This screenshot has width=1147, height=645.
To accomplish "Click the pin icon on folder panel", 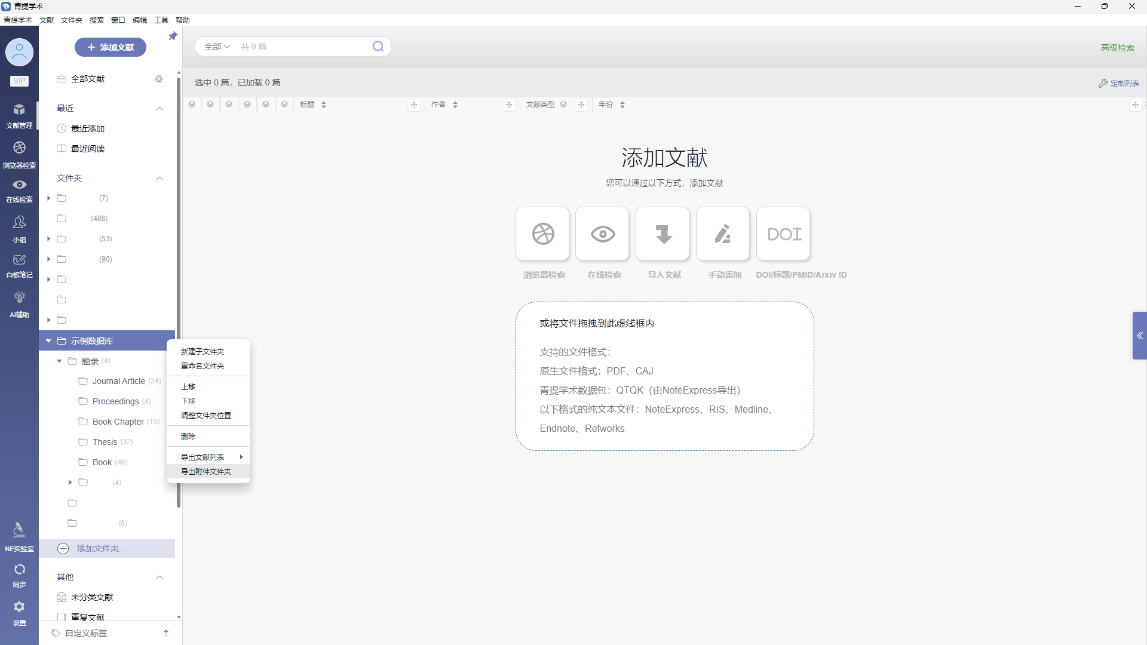I will click(173, 36).
